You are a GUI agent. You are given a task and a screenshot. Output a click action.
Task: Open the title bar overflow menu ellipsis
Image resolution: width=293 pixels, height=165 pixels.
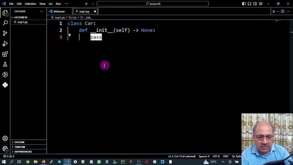(66, 4)
